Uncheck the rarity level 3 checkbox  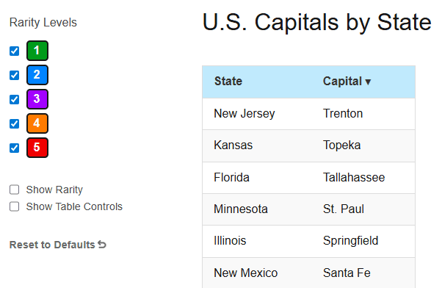point(15,100)
